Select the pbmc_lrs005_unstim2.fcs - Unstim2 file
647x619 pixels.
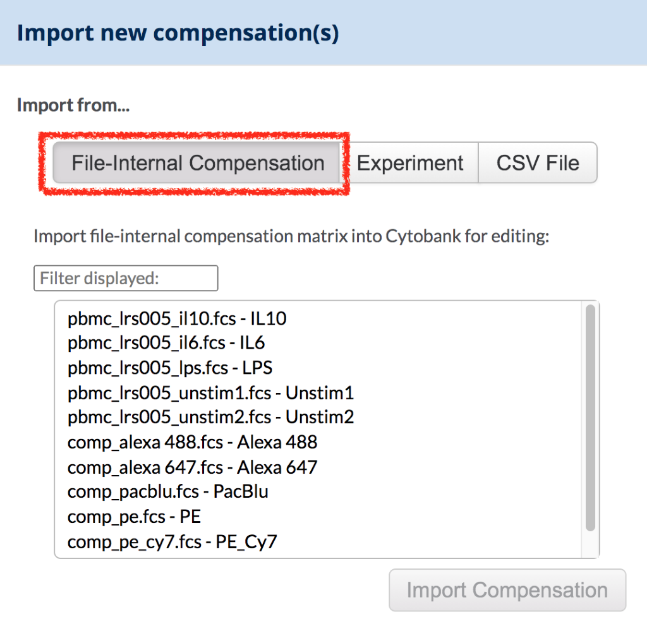pos(210,418)
